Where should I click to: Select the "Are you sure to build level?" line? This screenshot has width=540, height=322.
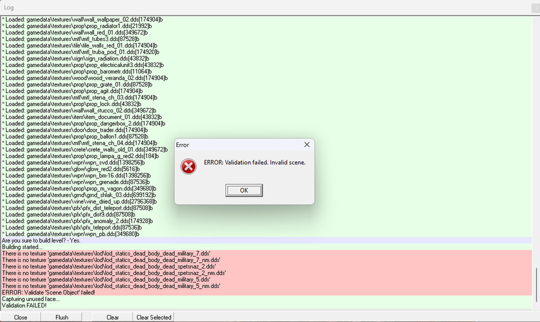(266, 240)
